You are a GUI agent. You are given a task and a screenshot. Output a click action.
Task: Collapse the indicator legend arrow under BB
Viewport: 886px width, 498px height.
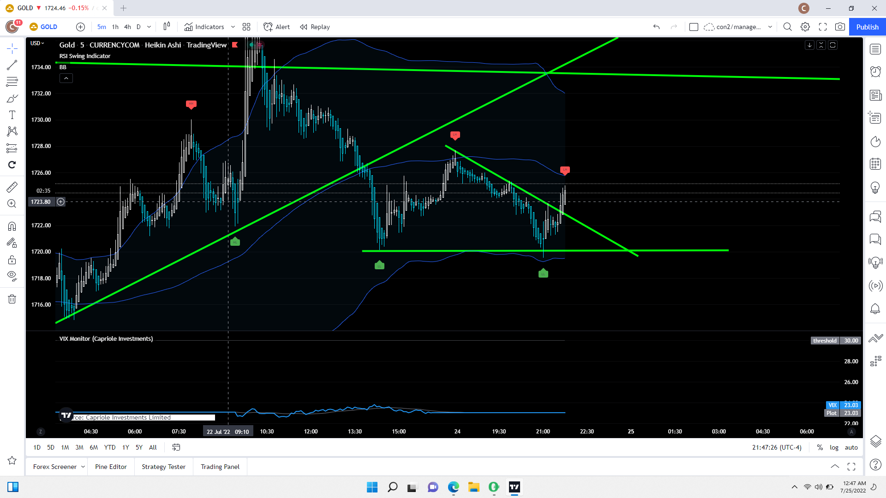click(66, 78)
